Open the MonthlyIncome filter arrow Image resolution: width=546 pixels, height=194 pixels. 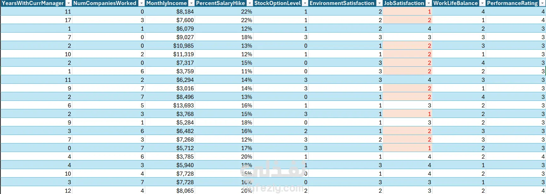(191, 3)
